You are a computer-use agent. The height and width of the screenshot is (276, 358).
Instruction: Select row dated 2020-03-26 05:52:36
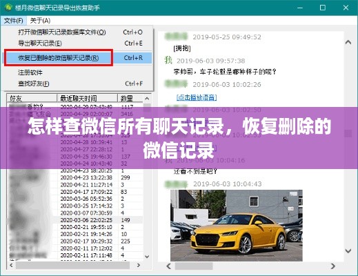pos(75,199)
